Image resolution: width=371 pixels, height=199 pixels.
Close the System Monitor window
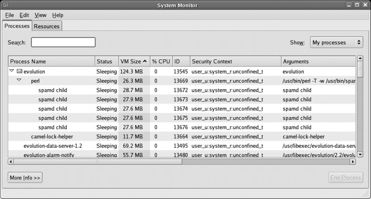coord(365,5)
